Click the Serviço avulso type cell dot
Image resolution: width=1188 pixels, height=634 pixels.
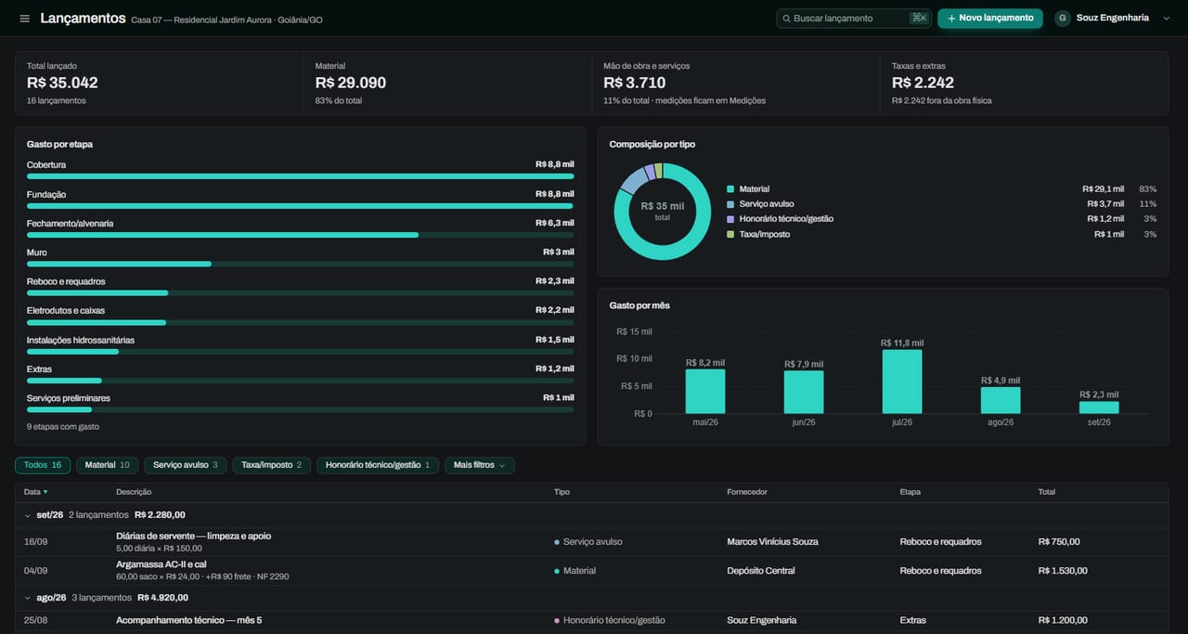[557, 542]
